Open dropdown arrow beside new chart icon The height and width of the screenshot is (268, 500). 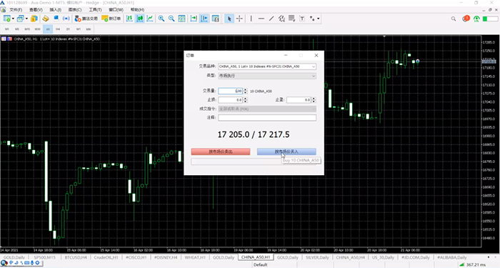[13, 19]
